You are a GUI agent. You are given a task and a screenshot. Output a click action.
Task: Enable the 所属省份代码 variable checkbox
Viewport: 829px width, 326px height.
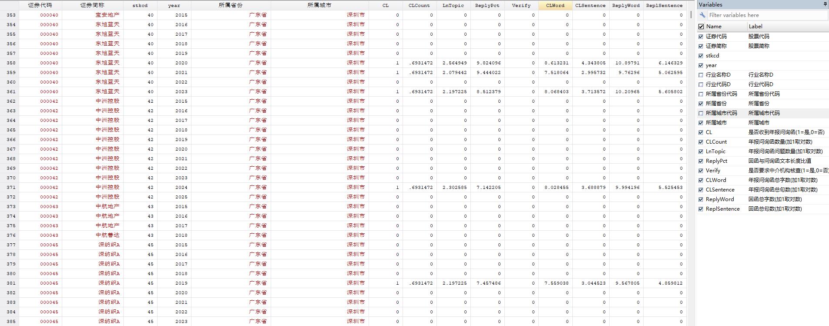[701, 94]
